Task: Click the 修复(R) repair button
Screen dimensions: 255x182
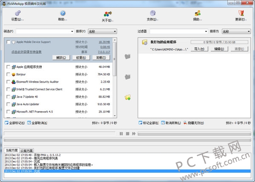Action: click(81, 58)
